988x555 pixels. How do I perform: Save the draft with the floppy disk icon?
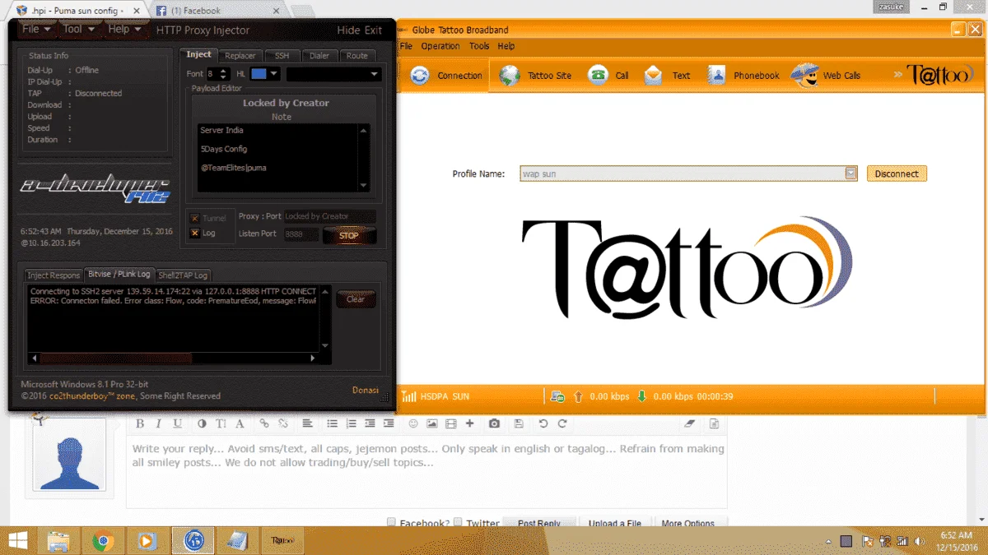pyautogui.click(x=519, y=423)
